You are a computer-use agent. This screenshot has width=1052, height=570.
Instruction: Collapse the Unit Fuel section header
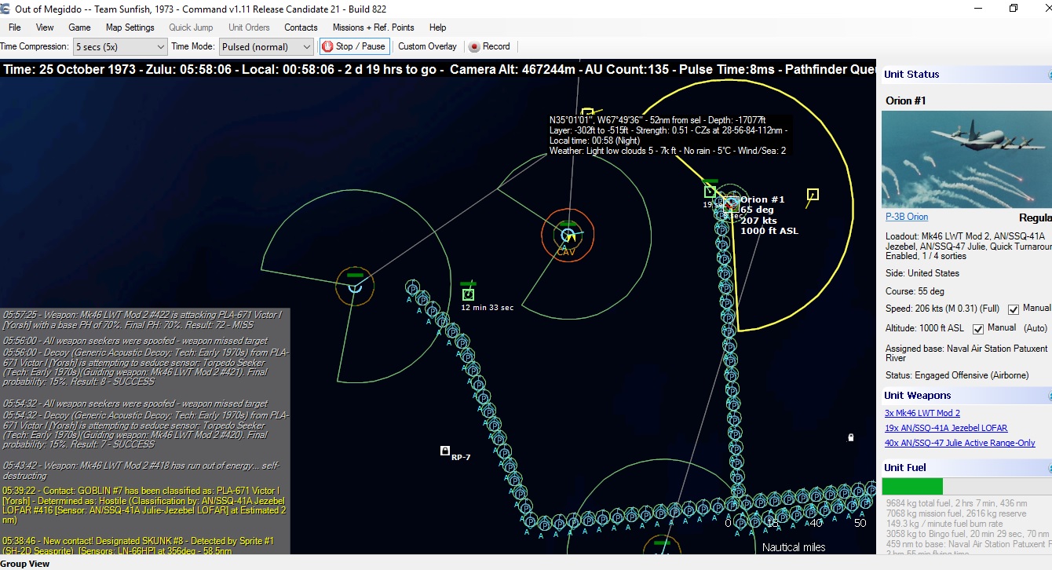[x=966, y=468]
